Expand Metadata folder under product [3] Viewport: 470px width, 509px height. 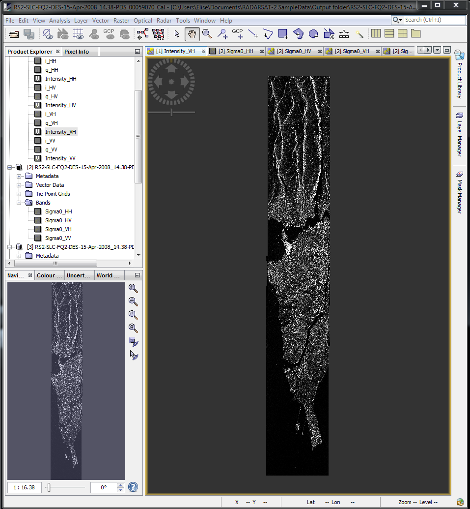click(19, 256)
